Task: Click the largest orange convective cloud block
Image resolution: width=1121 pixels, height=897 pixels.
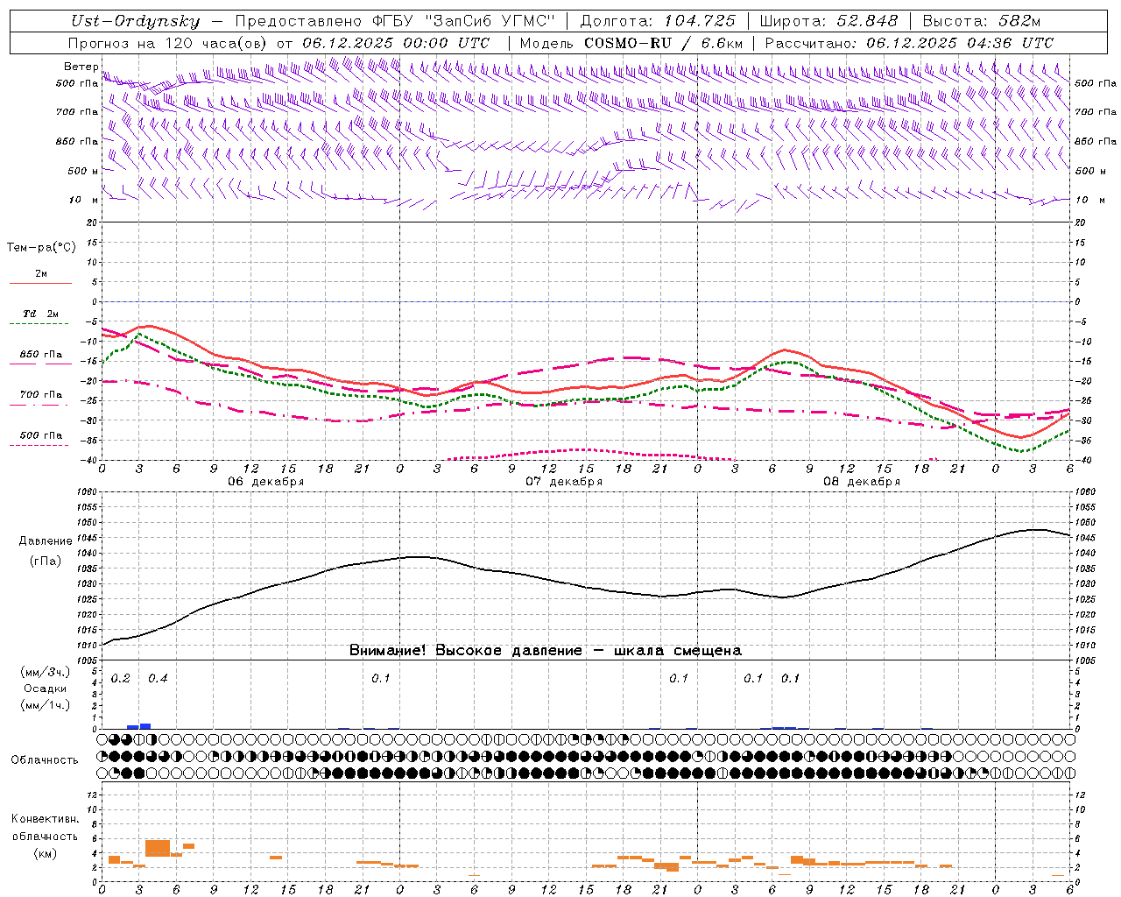Action: [158, 848]
